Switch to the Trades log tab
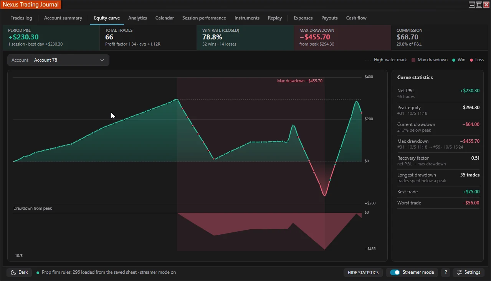The height and width of the screenshot is (281, 491). point(21,18)
